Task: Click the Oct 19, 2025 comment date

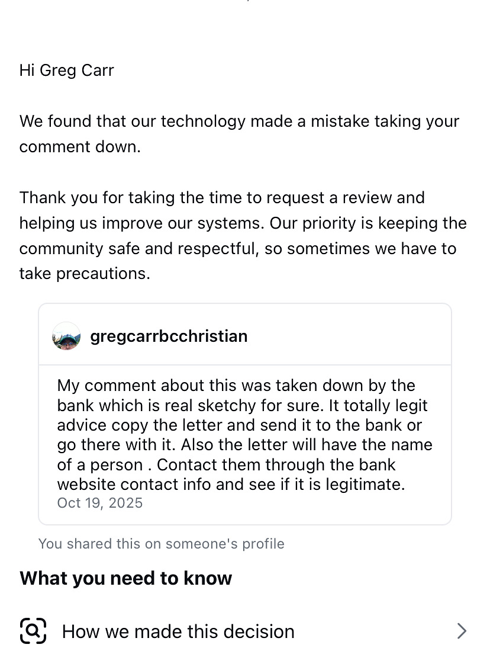Action: coord(100,503)
